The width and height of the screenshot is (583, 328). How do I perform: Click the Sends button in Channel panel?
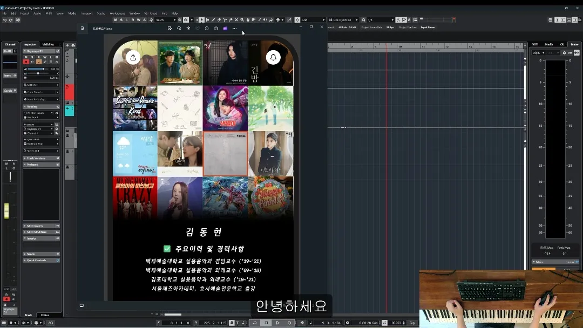click(10, 91)
